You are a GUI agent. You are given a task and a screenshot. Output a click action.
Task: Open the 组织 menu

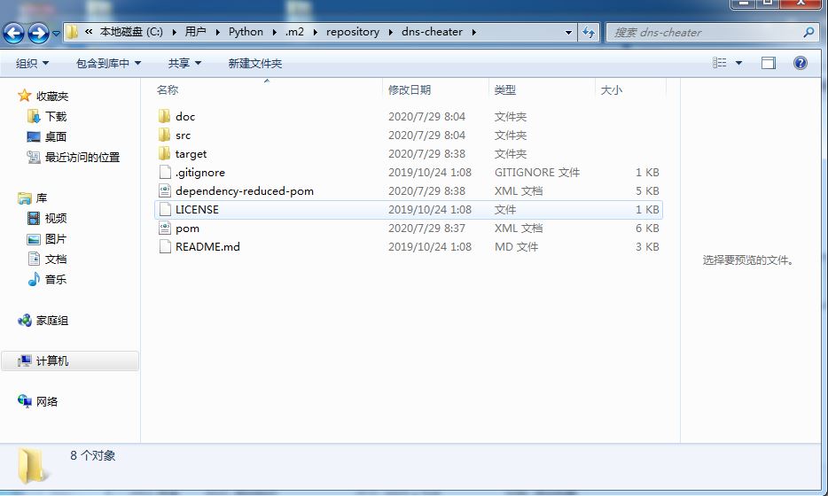[32, 63]
